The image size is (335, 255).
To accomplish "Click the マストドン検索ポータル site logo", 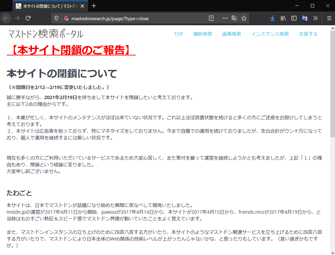I will [45, 34].
